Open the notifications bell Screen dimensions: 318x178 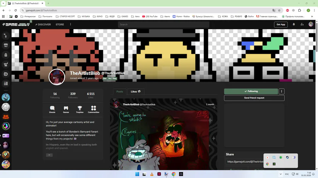pos(294,24)
